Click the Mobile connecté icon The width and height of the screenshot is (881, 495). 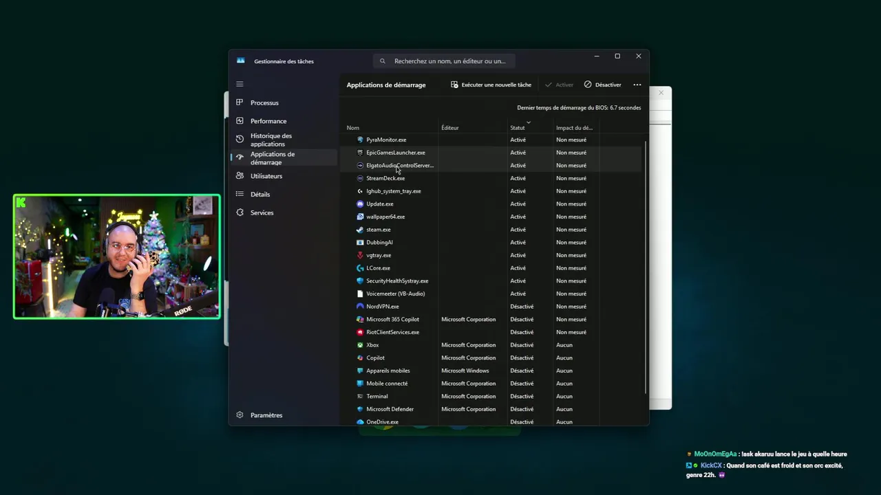pyautogui.click(x=360, y=384)
